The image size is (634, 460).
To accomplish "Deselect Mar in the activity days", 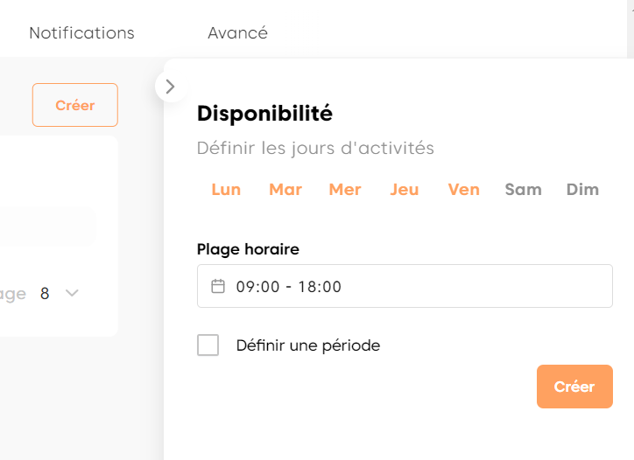I will click(285, 190).
